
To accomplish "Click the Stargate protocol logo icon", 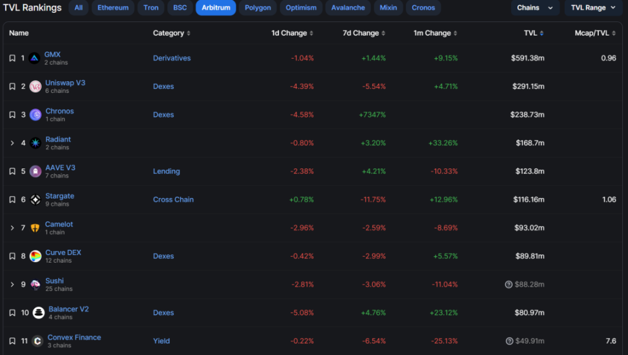I will tap(36, 200).
